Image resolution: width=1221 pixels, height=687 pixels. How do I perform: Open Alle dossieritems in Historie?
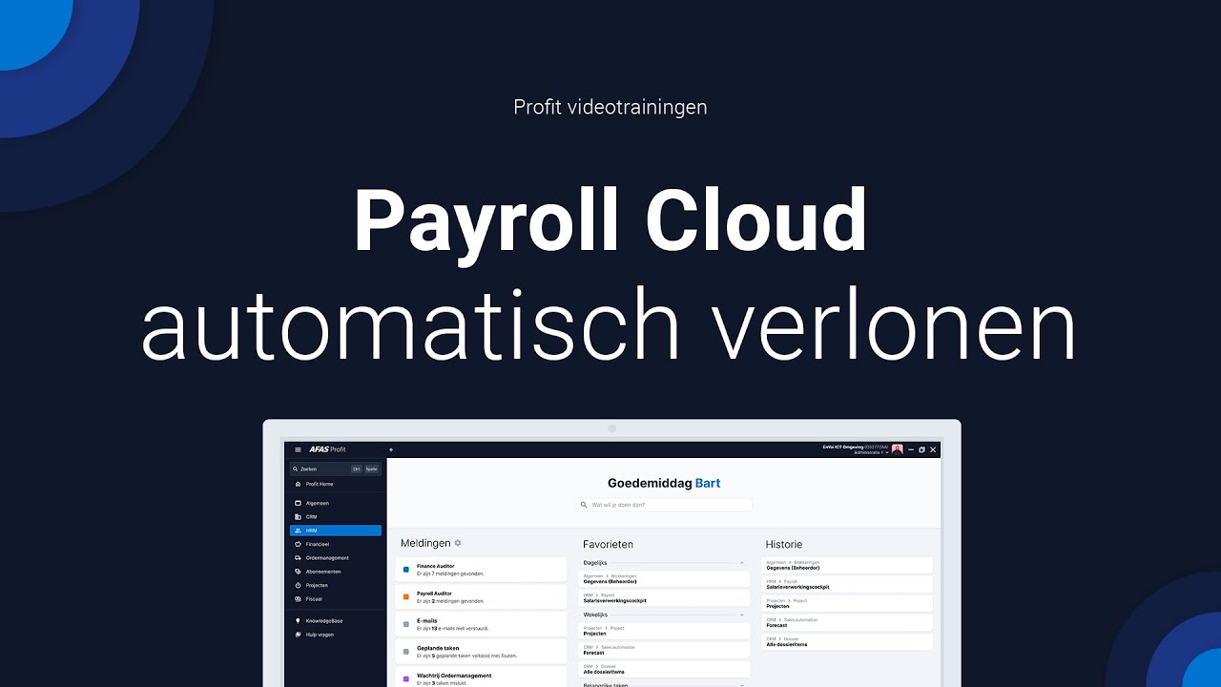(848, 642)
